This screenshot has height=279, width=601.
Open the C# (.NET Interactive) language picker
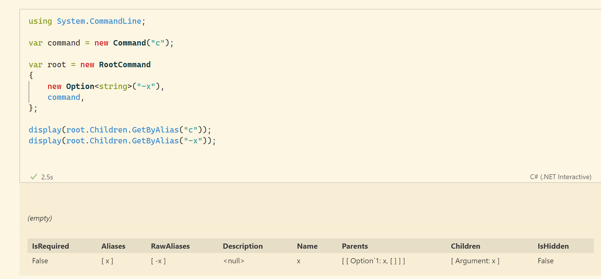pyautogui.click(x=560, y=177)
